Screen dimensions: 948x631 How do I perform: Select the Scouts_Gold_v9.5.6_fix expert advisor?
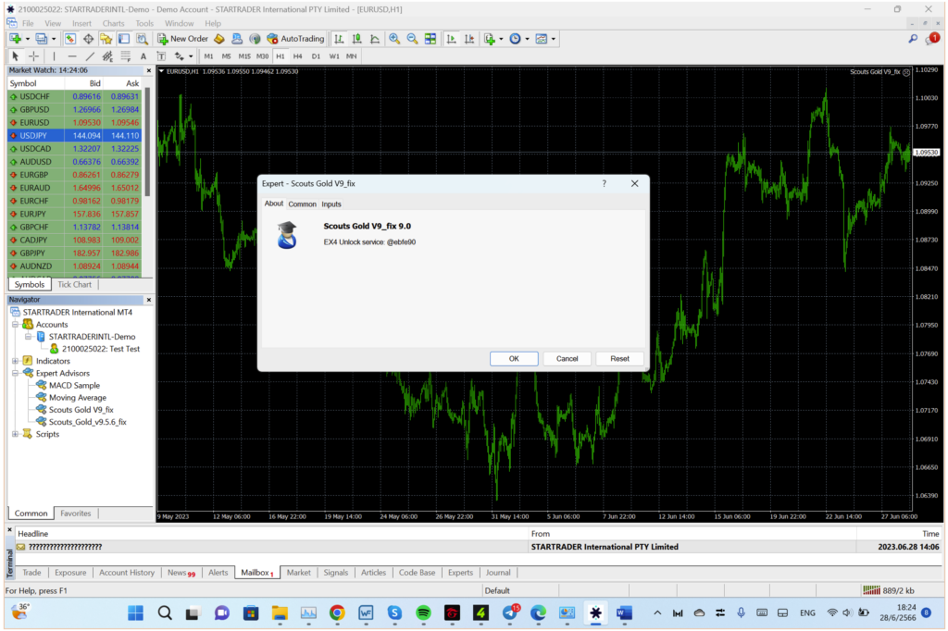coord(88,422)
